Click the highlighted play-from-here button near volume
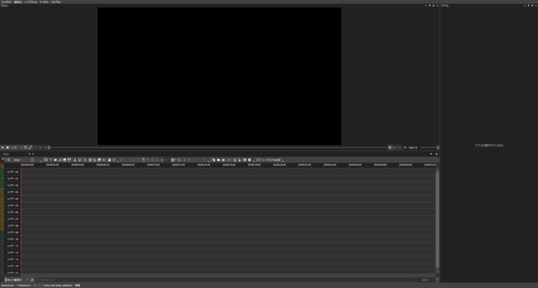538x288 pixels. point(390,148)
